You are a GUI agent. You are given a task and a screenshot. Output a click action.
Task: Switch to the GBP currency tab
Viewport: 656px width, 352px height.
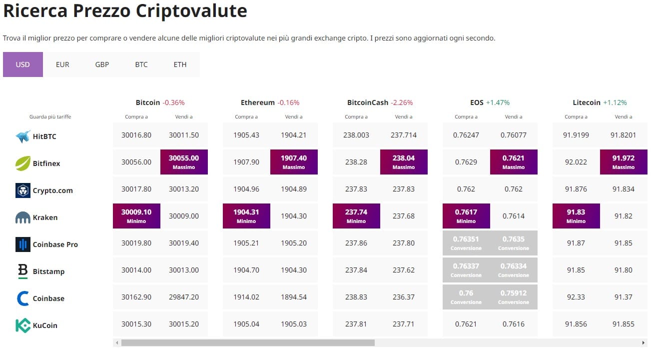[x=102, y=64]
